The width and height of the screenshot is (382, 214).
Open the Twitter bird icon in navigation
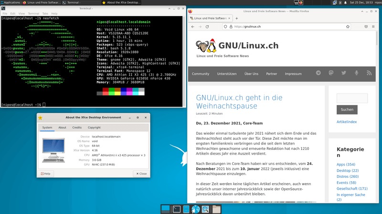point(344,73)
